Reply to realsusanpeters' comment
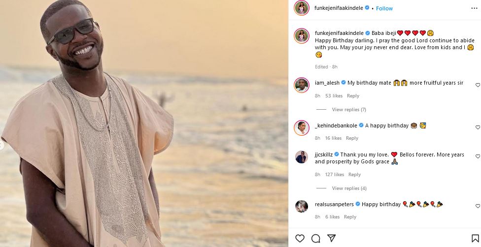The image size is (481, 247). [350, 217]
